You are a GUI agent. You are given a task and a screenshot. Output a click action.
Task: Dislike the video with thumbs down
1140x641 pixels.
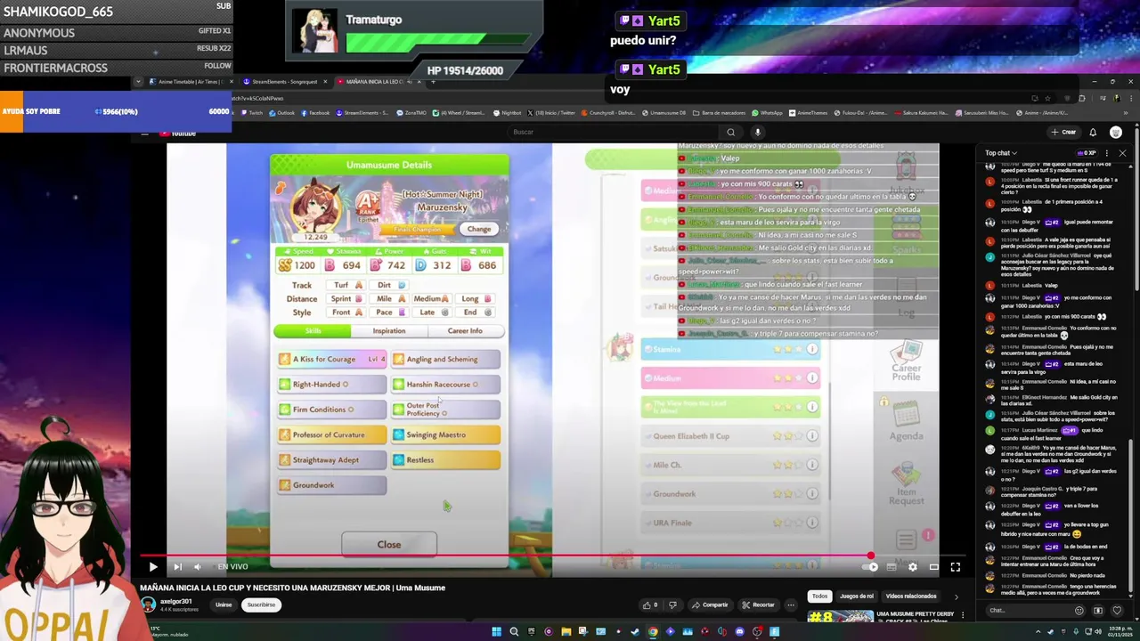pyautogui.click(x=673, y=604)
